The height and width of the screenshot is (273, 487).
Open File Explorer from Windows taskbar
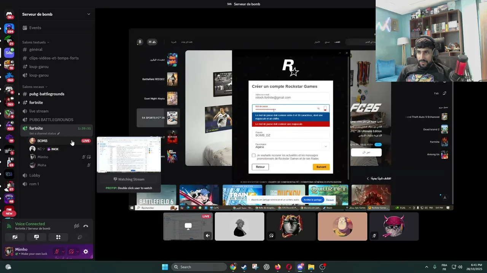(x=311, y=267)
